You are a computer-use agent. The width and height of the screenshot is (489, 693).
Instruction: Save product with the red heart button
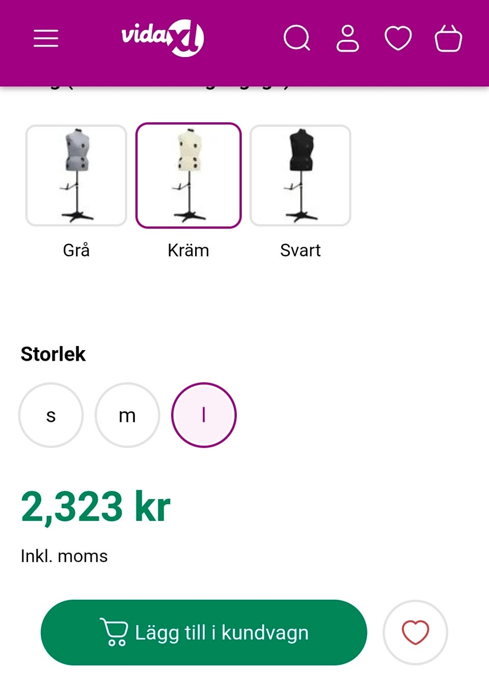(415, 632)
